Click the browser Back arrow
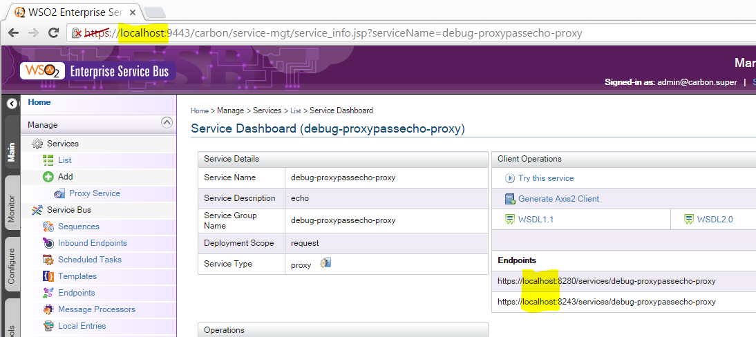The image size is (756, 337). 14,32
